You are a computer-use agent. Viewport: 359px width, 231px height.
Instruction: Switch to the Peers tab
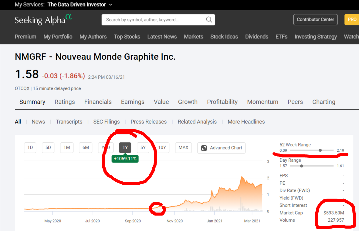click(x=295, y=102)
